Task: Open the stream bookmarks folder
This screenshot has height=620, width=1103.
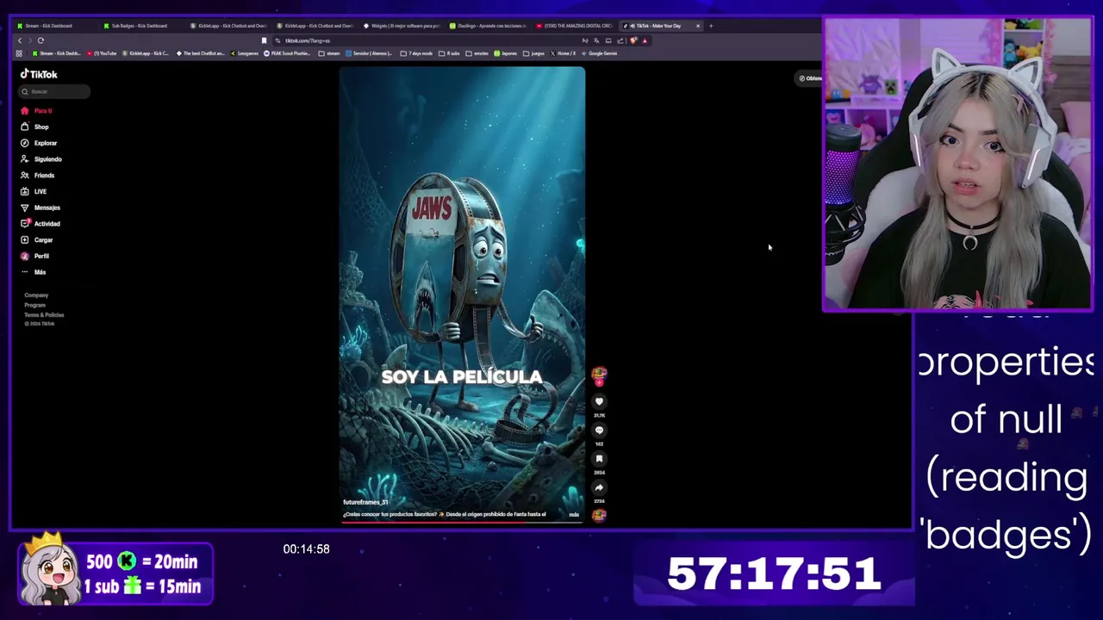Action: (329, 53)
